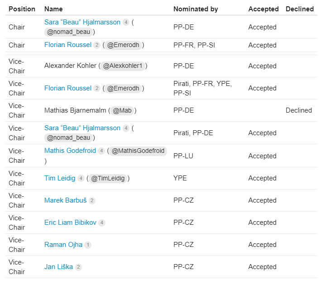This screenshot has height=284, width=323.
Task: Open Marek Barbuš link
Action: tap(65, 200)
